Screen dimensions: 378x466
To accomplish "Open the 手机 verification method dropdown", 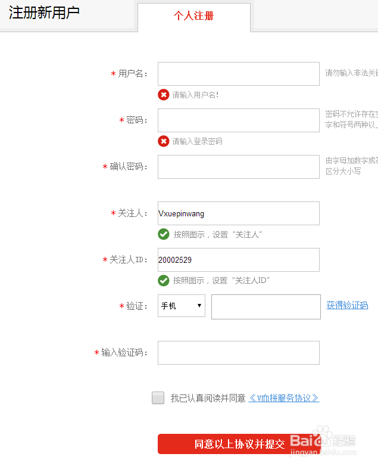I will click(x=182, y=306).
